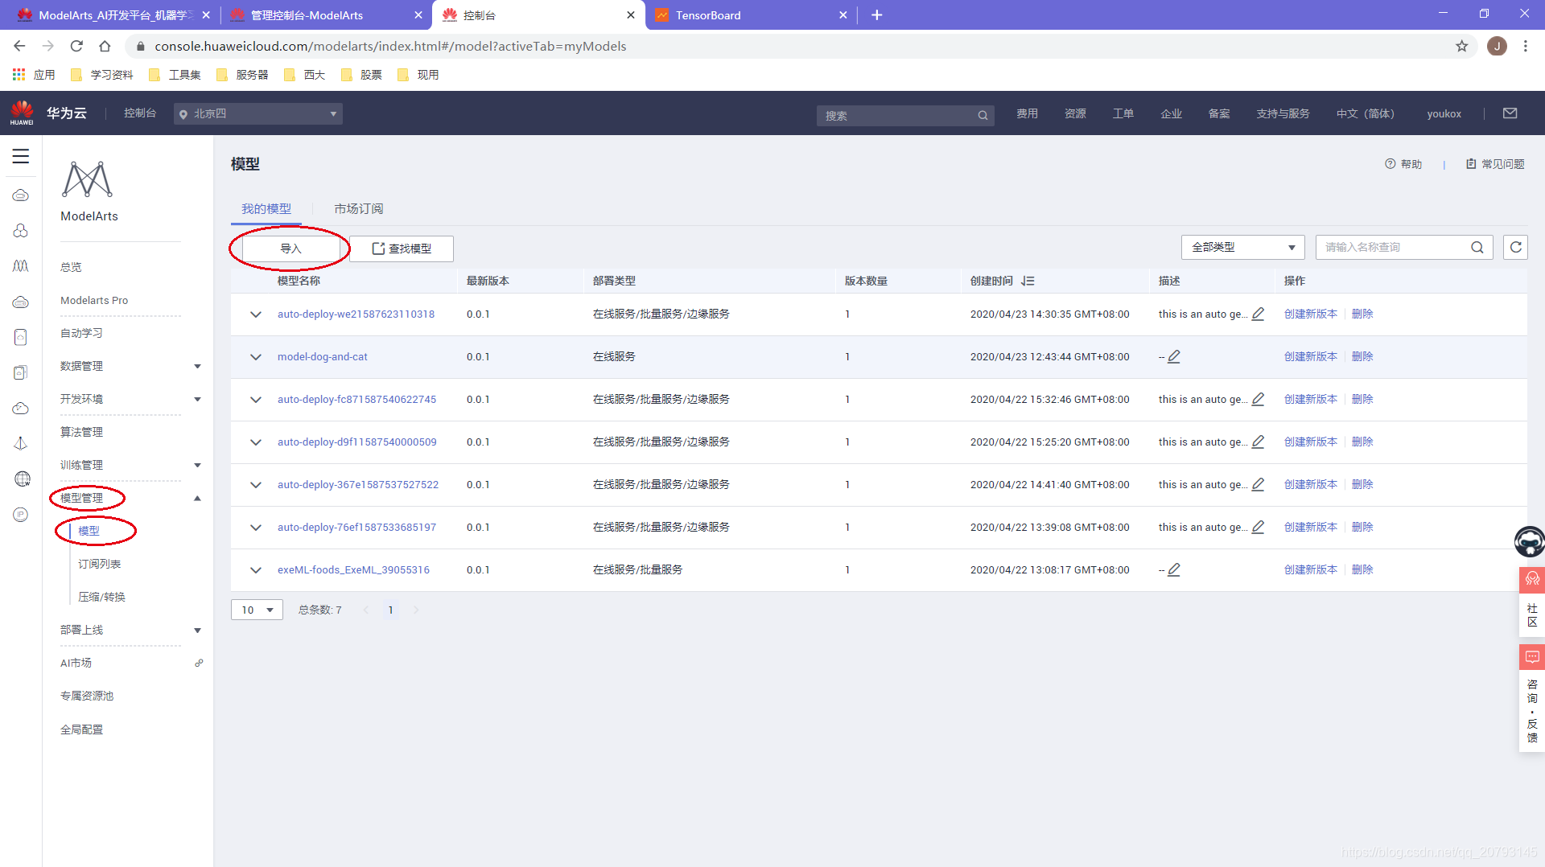Edit description of auto-deploy-367e1587537527522
This screenshot has width=1545, height=867.
point(1259,484)
